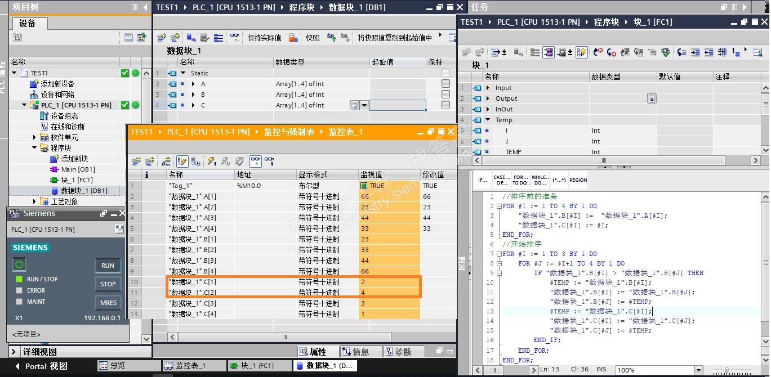Click 保持实际值 button in data block toolbar
The width and height of the screenshot is (771, 377).
264,38
